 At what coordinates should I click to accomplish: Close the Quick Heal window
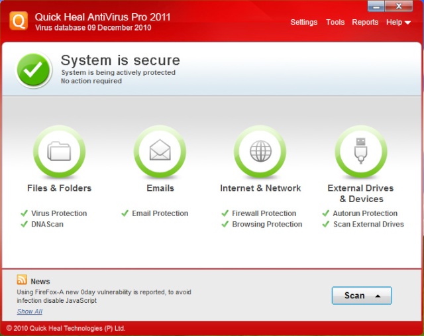point(399,6)
